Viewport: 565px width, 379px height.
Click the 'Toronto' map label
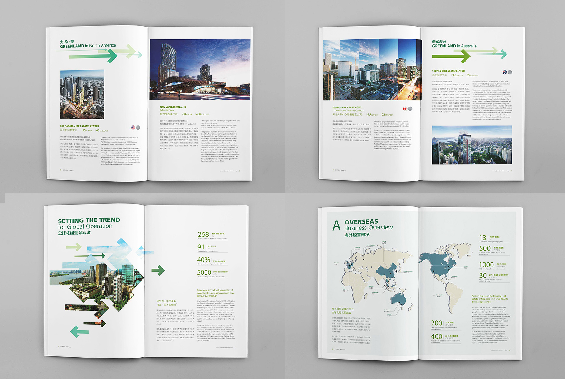466,267
